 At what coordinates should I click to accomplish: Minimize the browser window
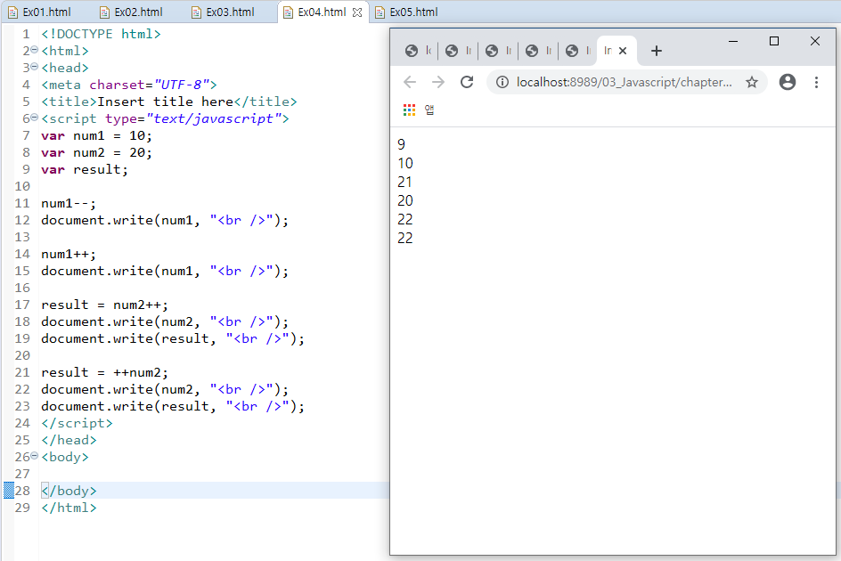point(733,41)
